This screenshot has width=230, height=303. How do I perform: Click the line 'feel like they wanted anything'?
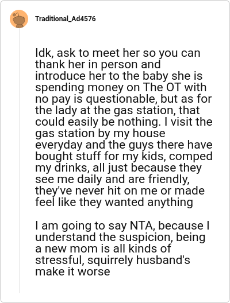click(114, 202)
